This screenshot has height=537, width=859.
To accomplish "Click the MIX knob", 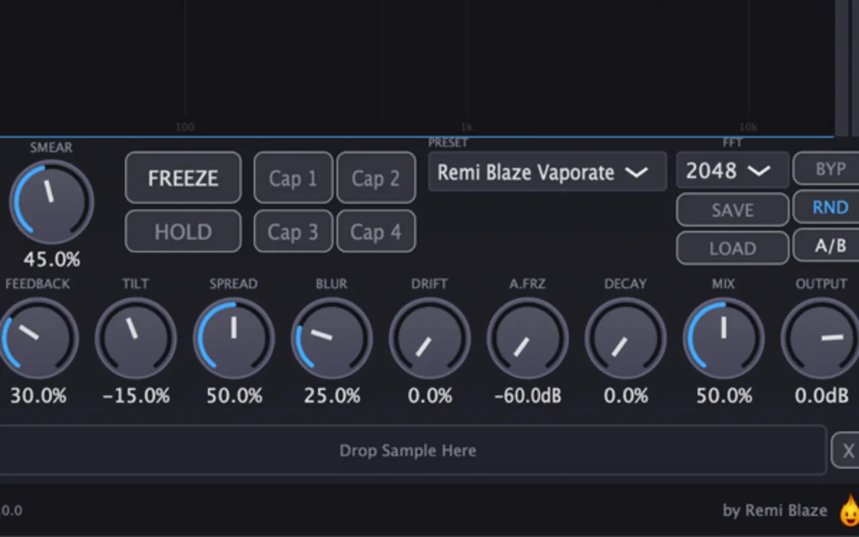I will tap(723, 339).
